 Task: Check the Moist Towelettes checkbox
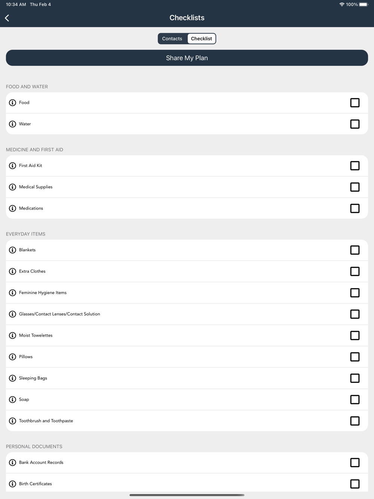click(355, 335)
